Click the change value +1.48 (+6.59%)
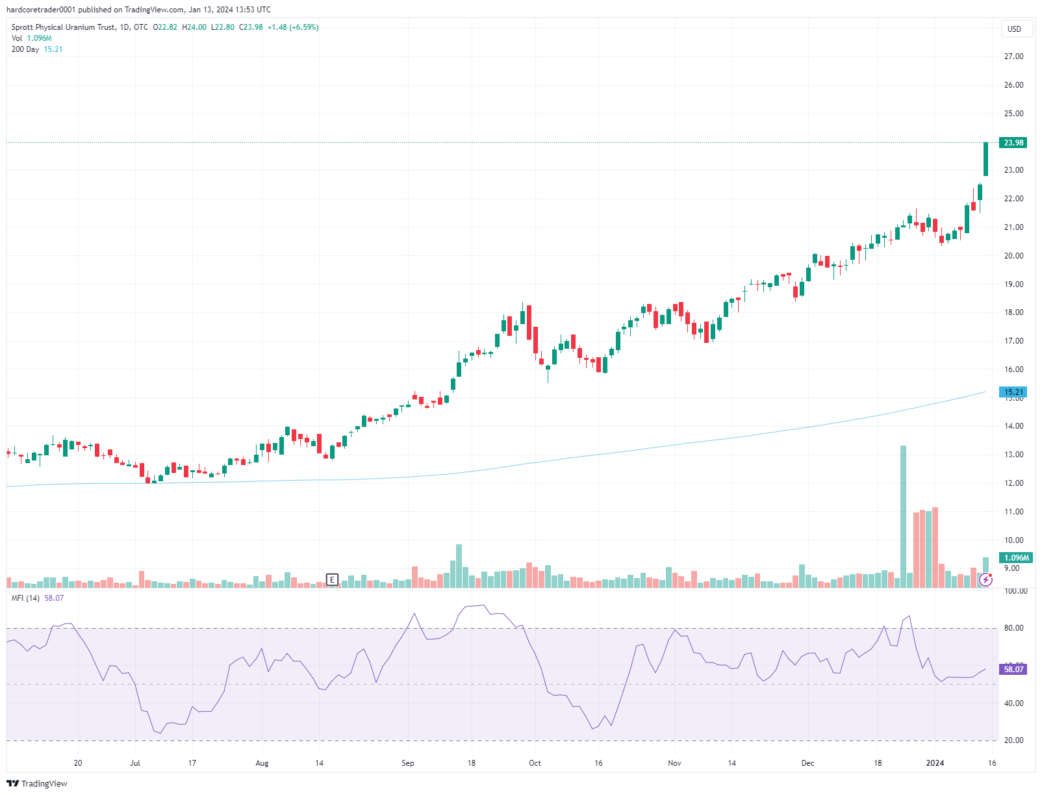The image size is (1042, 795). pyautogui.click(x=293, y=27)
